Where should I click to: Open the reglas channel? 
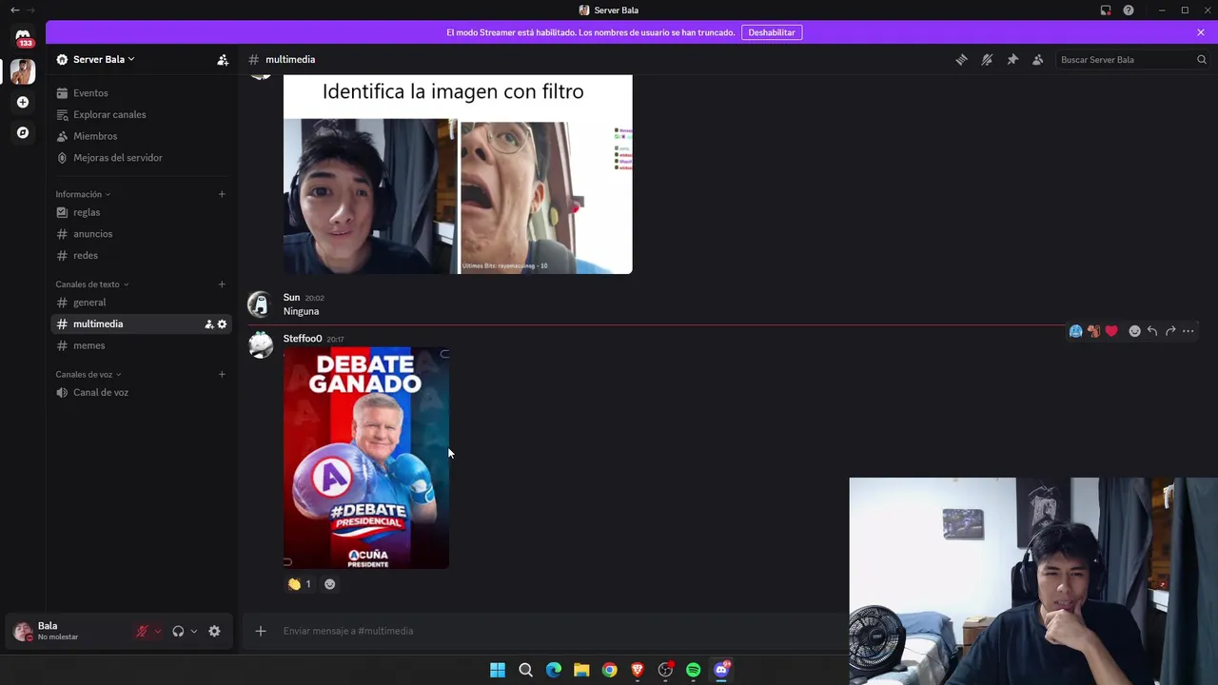pos(141,212)
